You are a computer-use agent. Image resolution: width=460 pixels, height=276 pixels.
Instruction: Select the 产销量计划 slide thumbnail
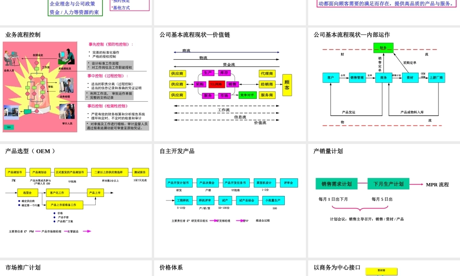384,201
